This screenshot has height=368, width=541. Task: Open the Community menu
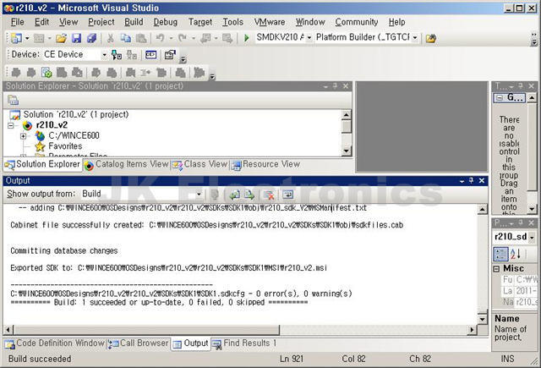pos(357,22)
